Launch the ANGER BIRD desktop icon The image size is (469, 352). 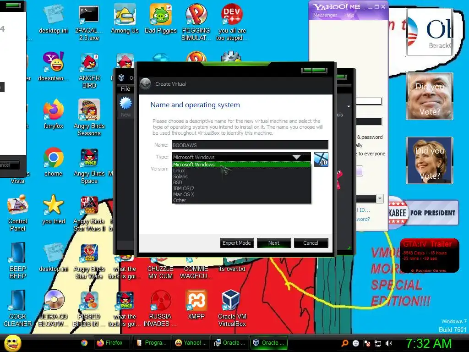click(89, 70)
